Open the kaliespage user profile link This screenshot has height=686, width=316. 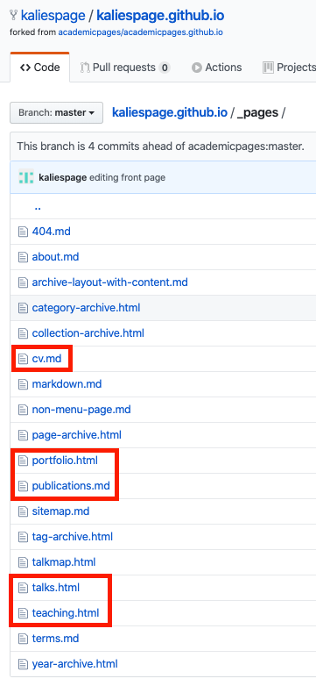click(53, 16)
